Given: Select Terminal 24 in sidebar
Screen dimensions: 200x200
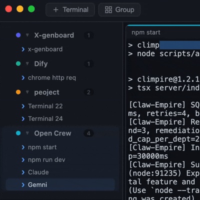Looking at the screenshot, I should (x=60, y=118).
